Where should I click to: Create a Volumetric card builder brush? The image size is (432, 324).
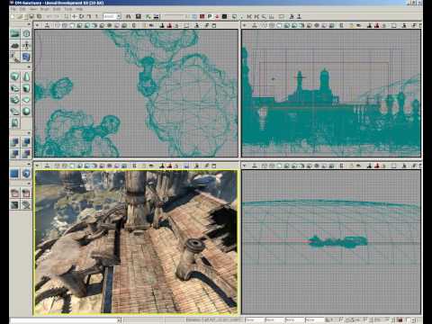15,123
